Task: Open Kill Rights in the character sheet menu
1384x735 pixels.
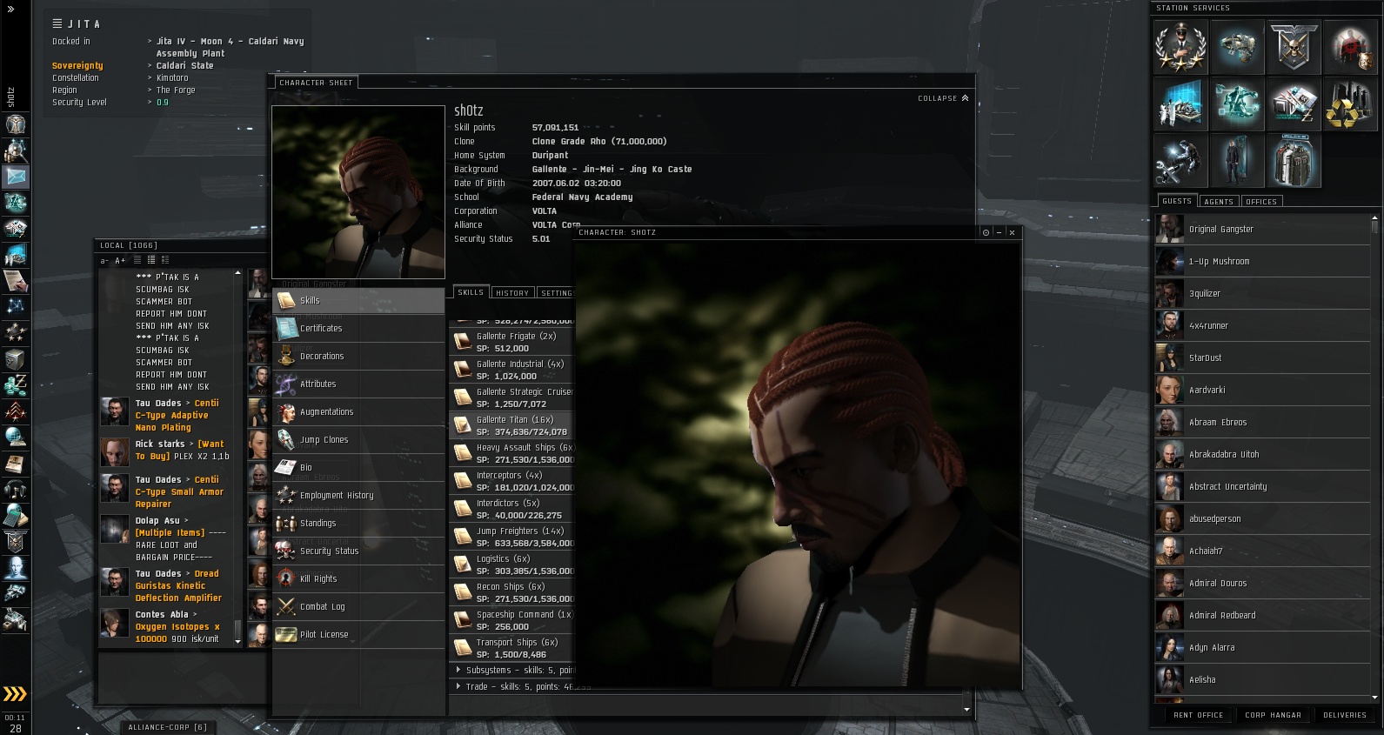Action: [x=358, y=578]
